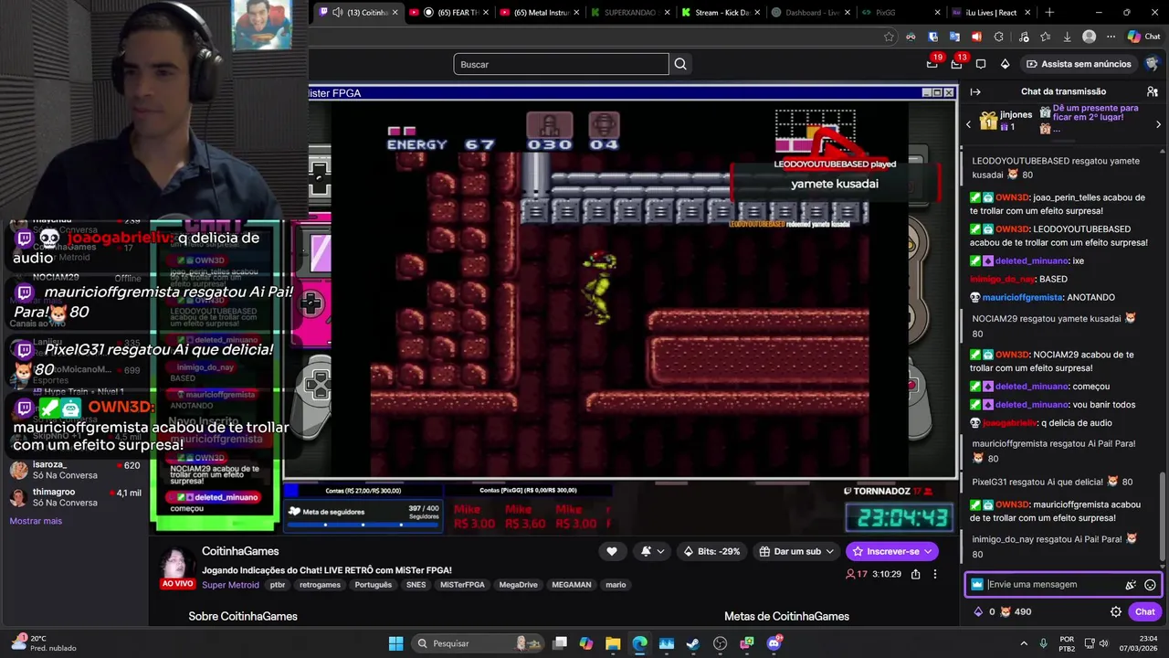
Task: Open the three-dot stream options menu
Action: [935, 574]
